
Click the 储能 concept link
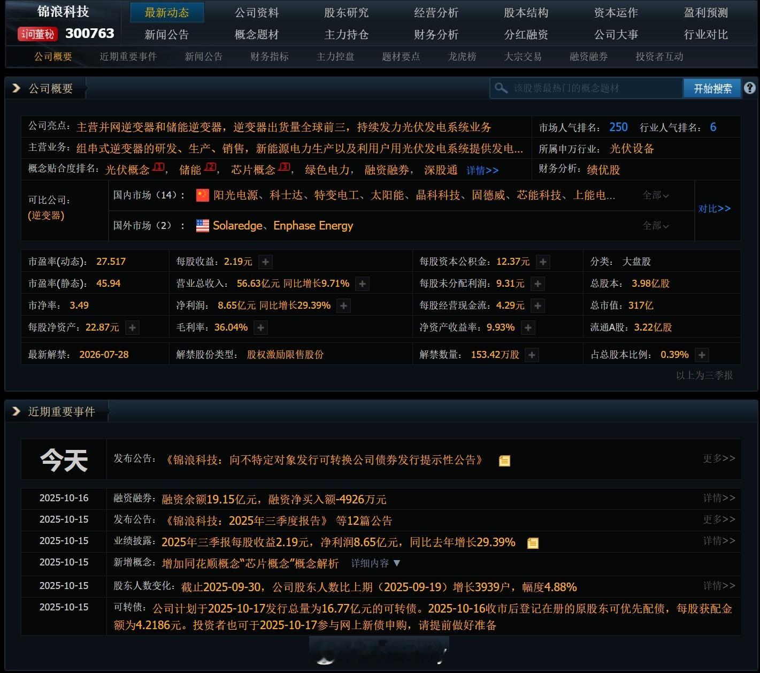[x=190, y=170]
